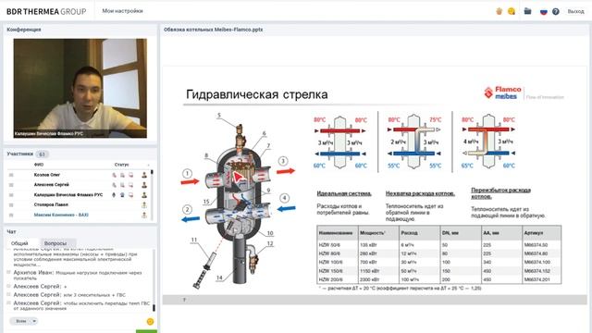Click camera status icon for Алексеев Сергей
Screen dimensions: 592x333
point(122,185)
